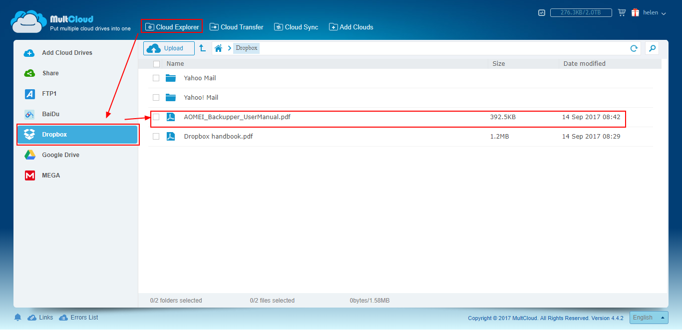Open notifications bell icon
Viewport: 682px width, 330px height.
pos(18,318)
